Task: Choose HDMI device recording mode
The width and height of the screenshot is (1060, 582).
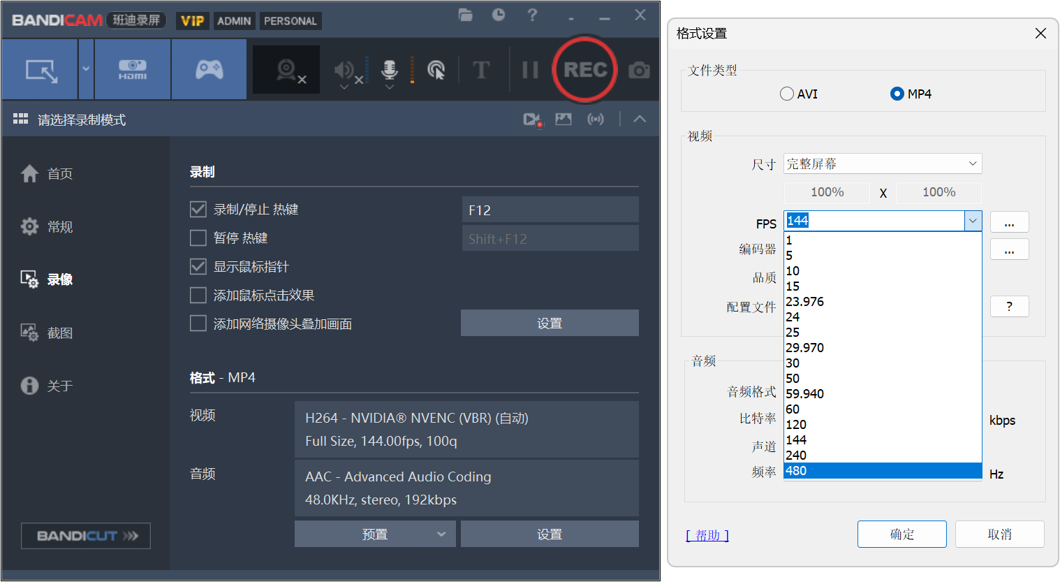Action: [133, 70]
